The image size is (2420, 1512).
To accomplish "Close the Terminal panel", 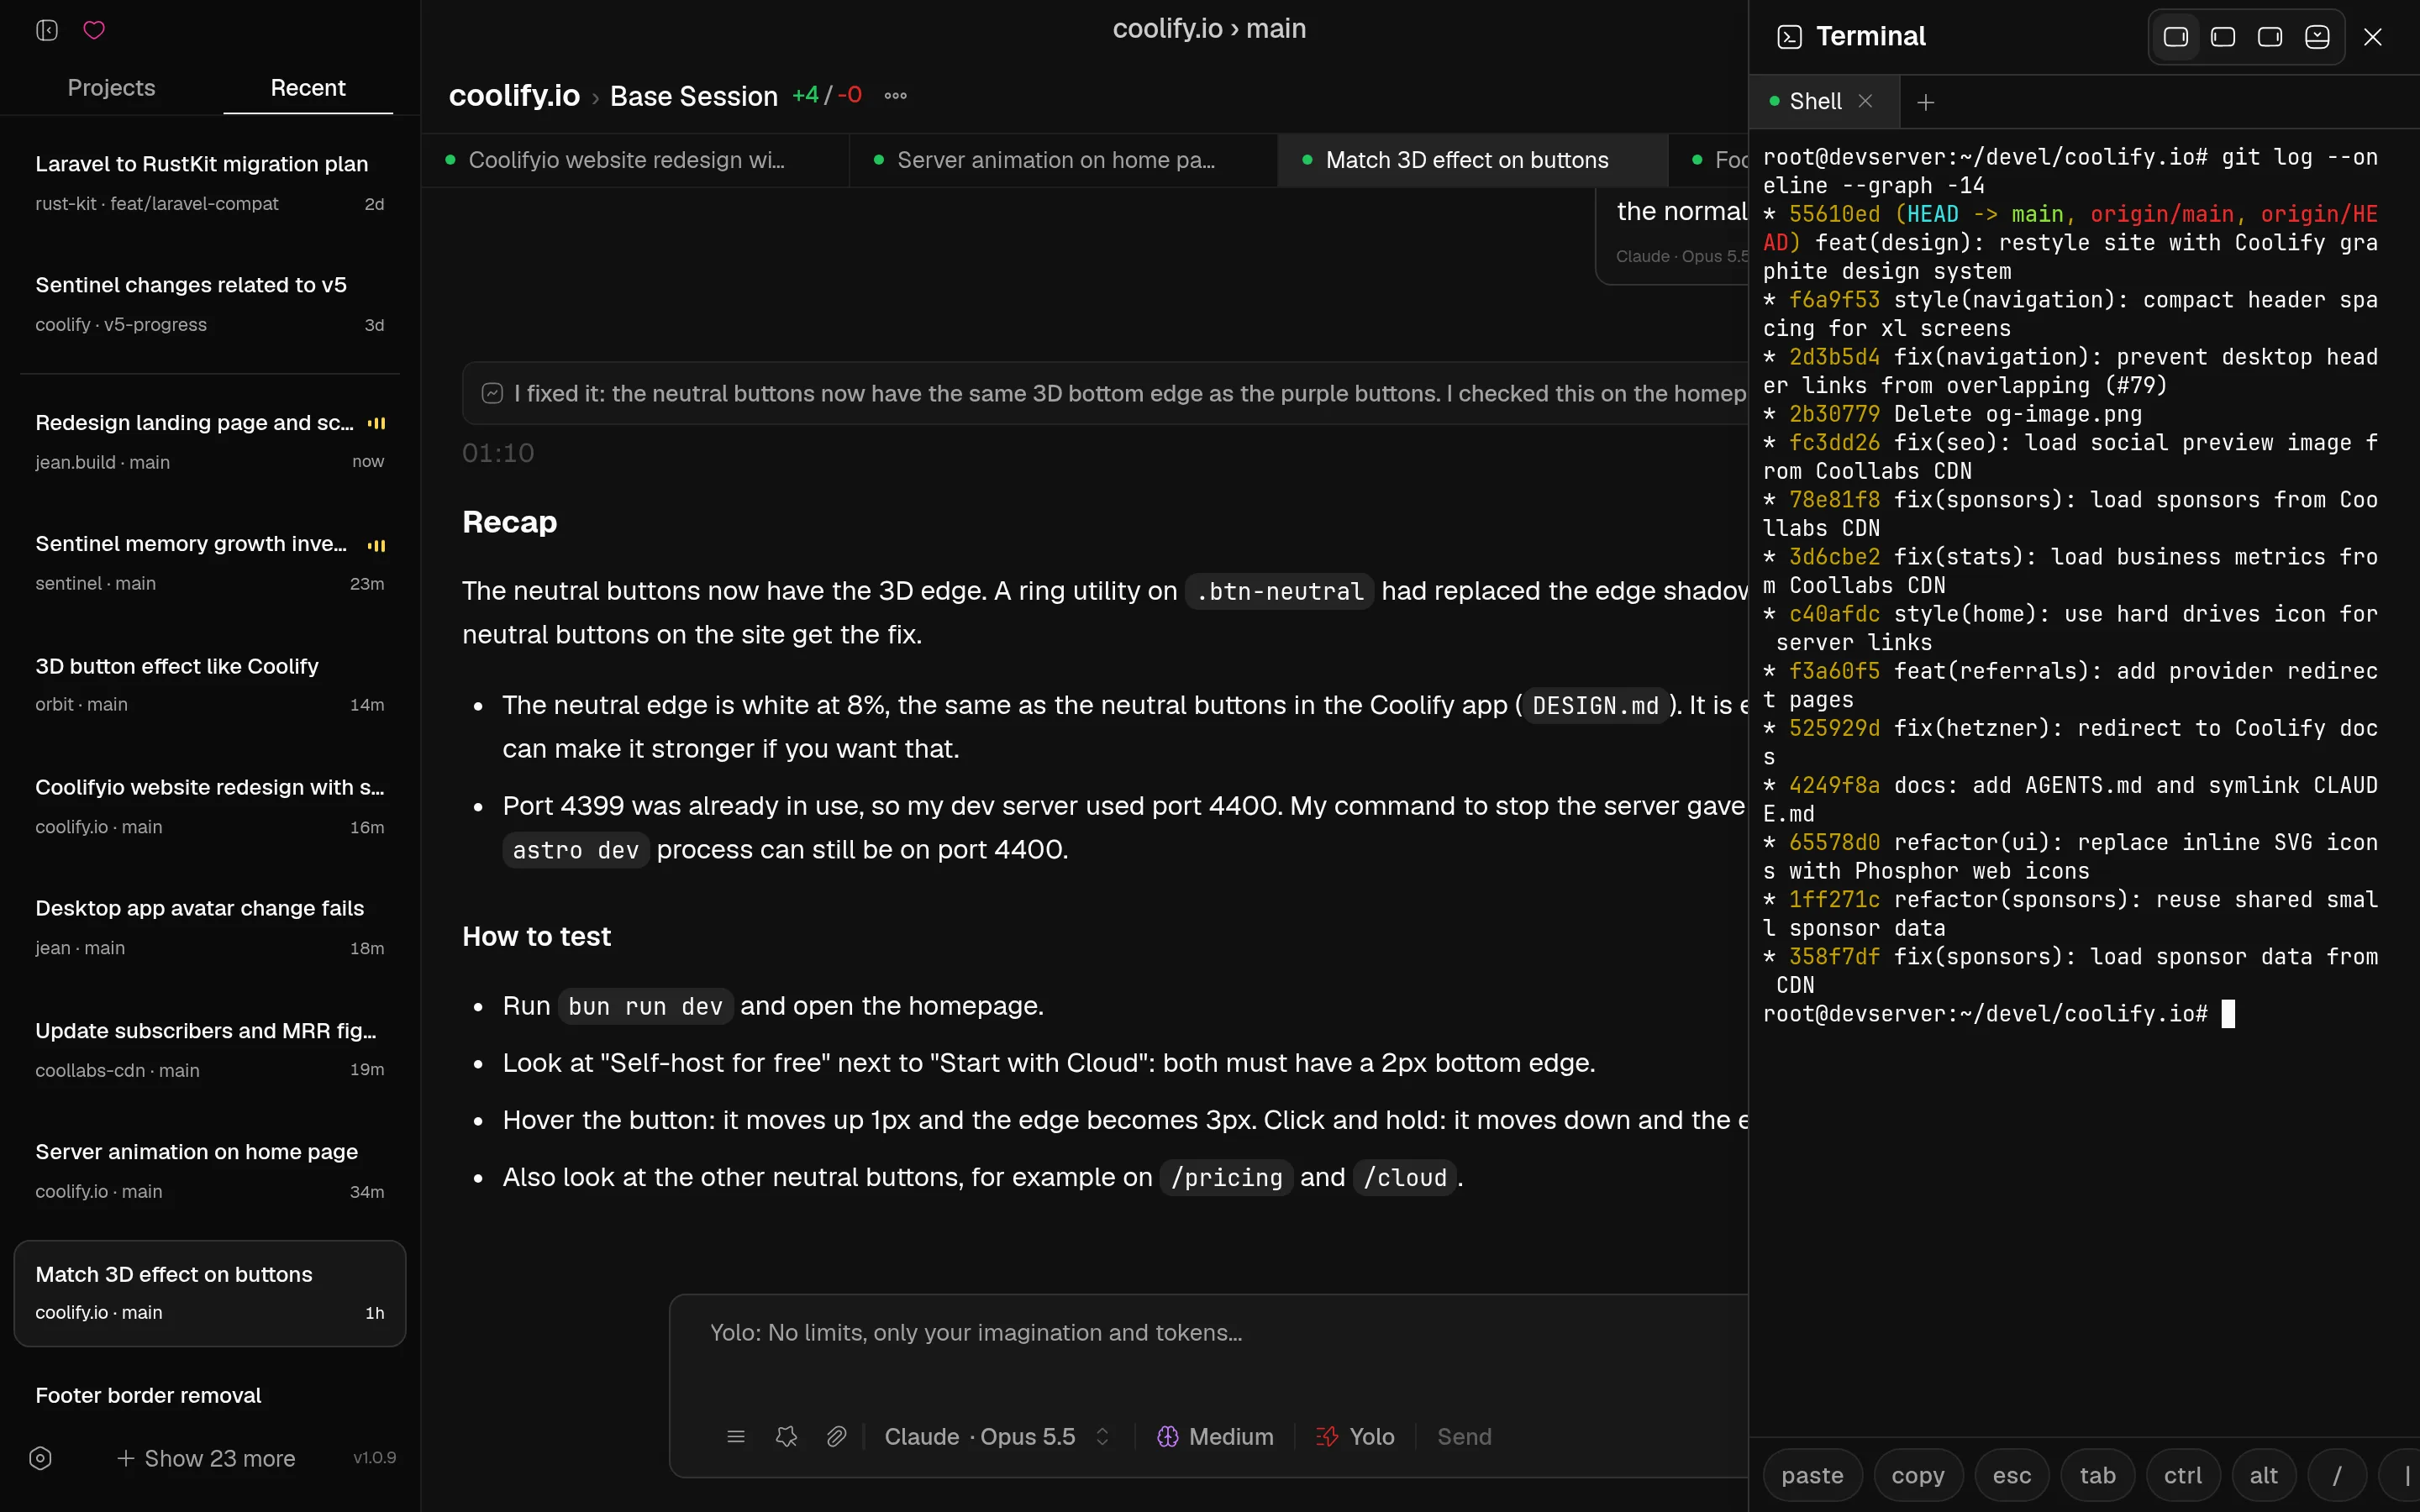I will [x=2373, y=37].
